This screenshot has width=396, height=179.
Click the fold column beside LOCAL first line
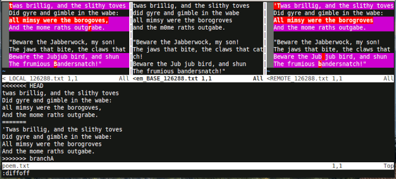(5, 6)
